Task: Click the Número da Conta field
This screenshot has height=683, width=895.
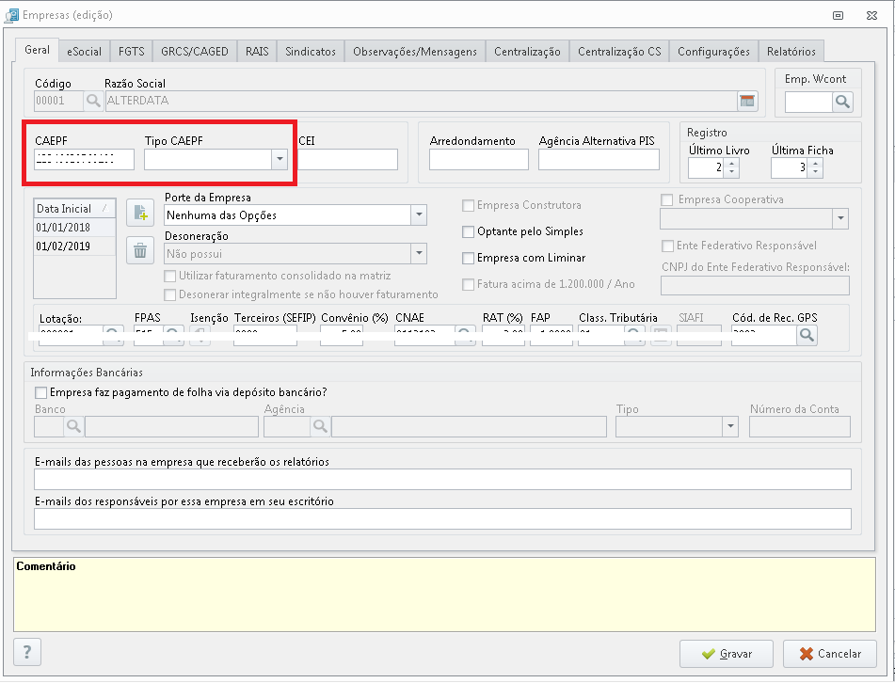Action: coord(800,426)
